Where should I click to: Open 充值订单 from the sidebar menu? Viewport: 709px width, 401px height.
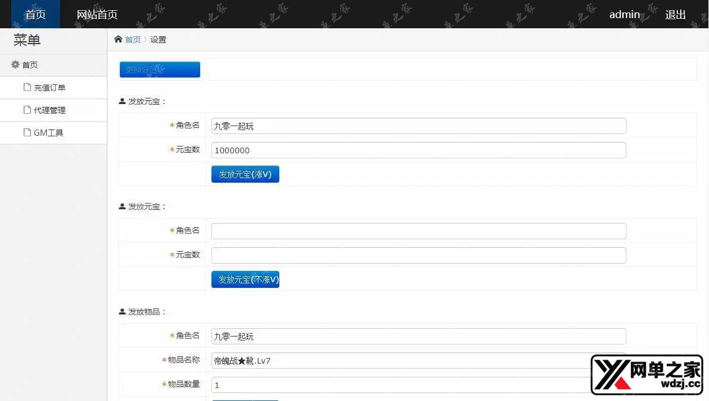(50, 88)
